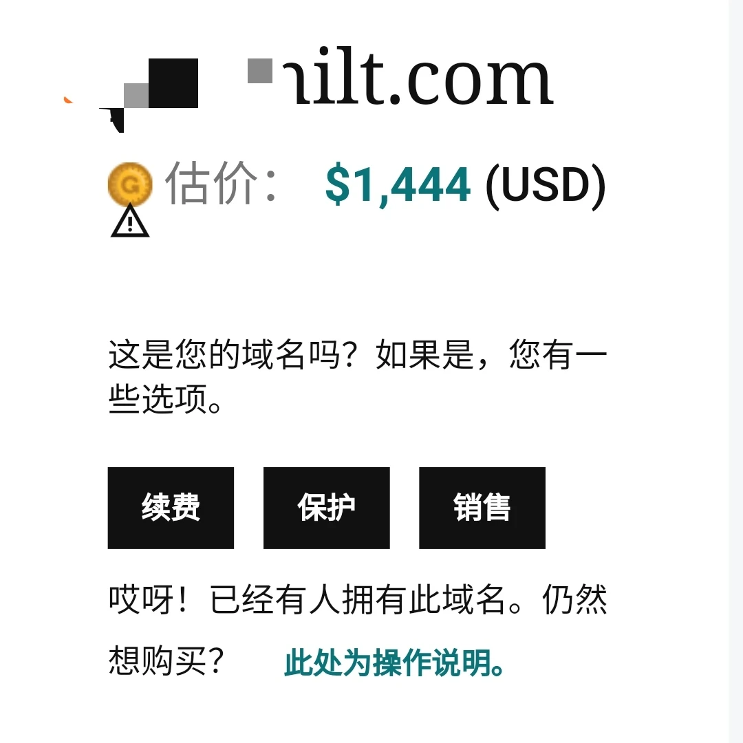
Task: Click the warning triangle icon below the coin
Action: pos(130,222)
